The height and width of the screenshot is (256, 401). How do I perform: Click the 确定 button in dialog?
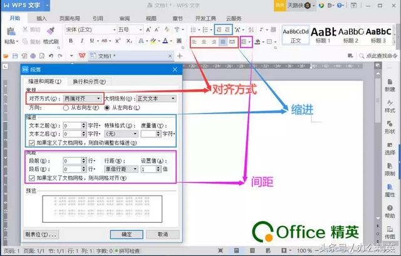127,234
